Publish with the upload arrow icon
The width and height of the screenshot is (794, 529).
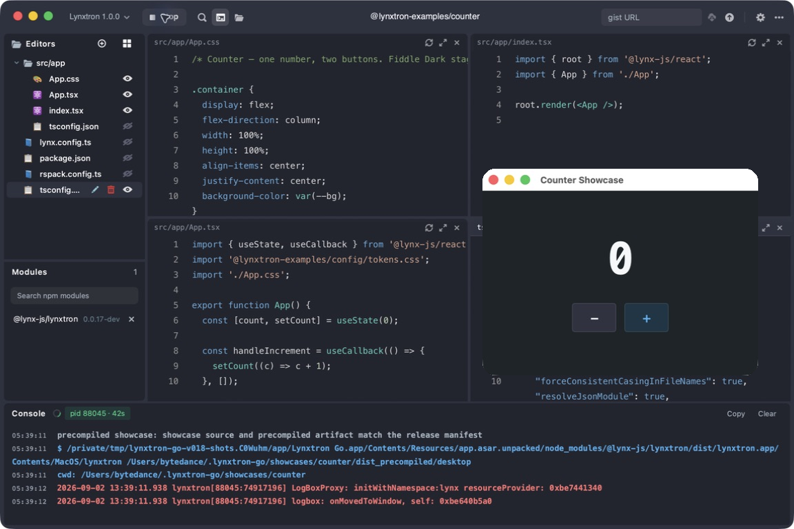[x=729, y=17]
